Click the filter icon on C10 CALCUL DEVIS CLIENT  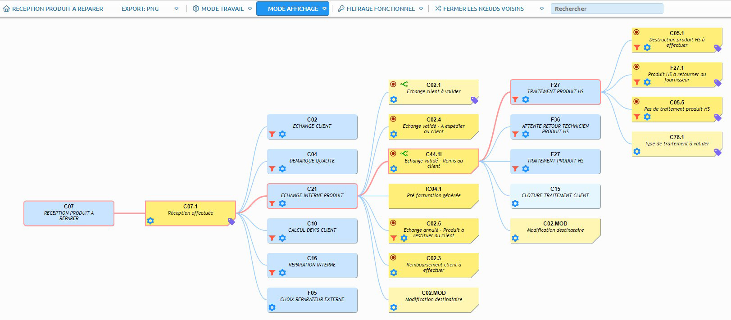coord(272,238)
